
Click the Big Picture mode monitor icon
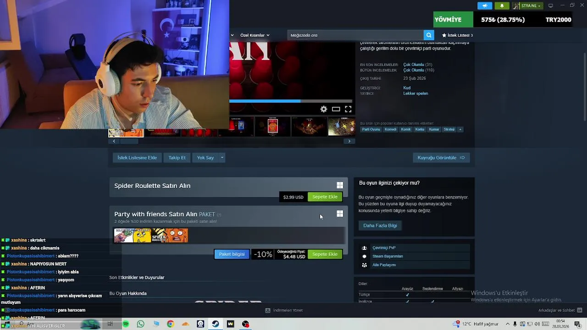(x=551, y=5)
